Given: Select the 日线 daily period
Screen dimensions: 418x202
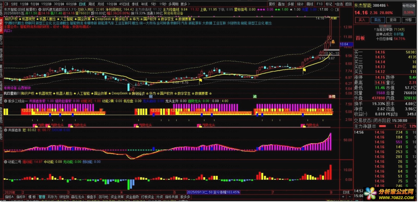Looking at the screenshot, I should click(x=82, y=4).
